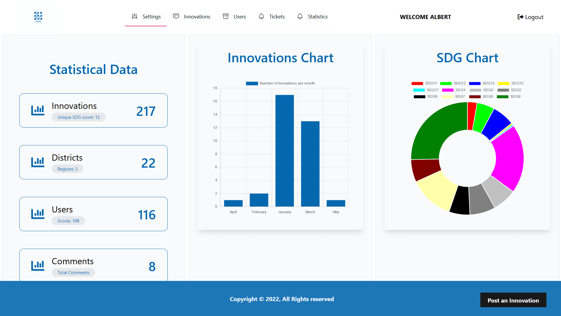Toggle the SDG7 pale yellow legend swatch
This screenshot has height=316, width=561.
[x=447, y=97]
